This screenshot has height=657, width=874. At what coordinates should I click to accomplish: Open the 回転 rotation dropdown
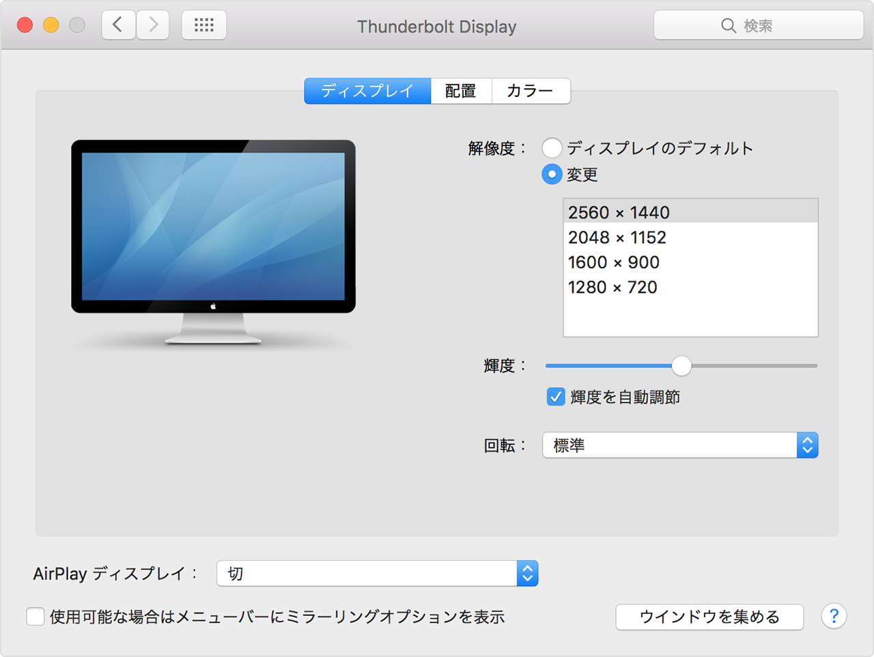point(680,445)
